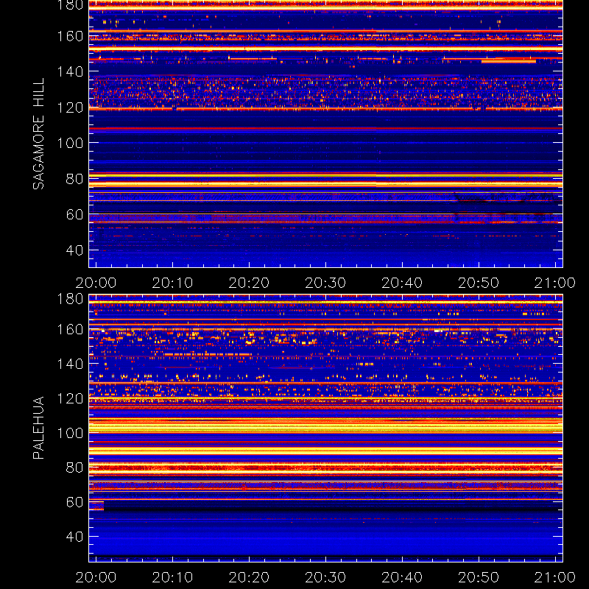Click the 20:50 time label under the Sagamore Hill plot
The width and height of the screenshot is (589, 589).
tap(479, 283)
